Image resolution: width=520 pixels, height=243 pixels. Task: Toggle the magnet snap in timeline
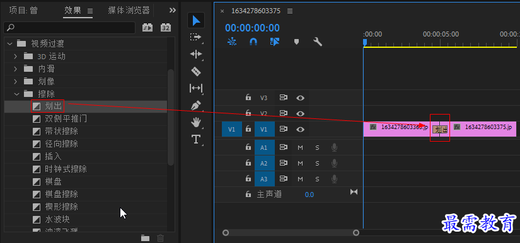pyautogui.click(x=253, y=42)
